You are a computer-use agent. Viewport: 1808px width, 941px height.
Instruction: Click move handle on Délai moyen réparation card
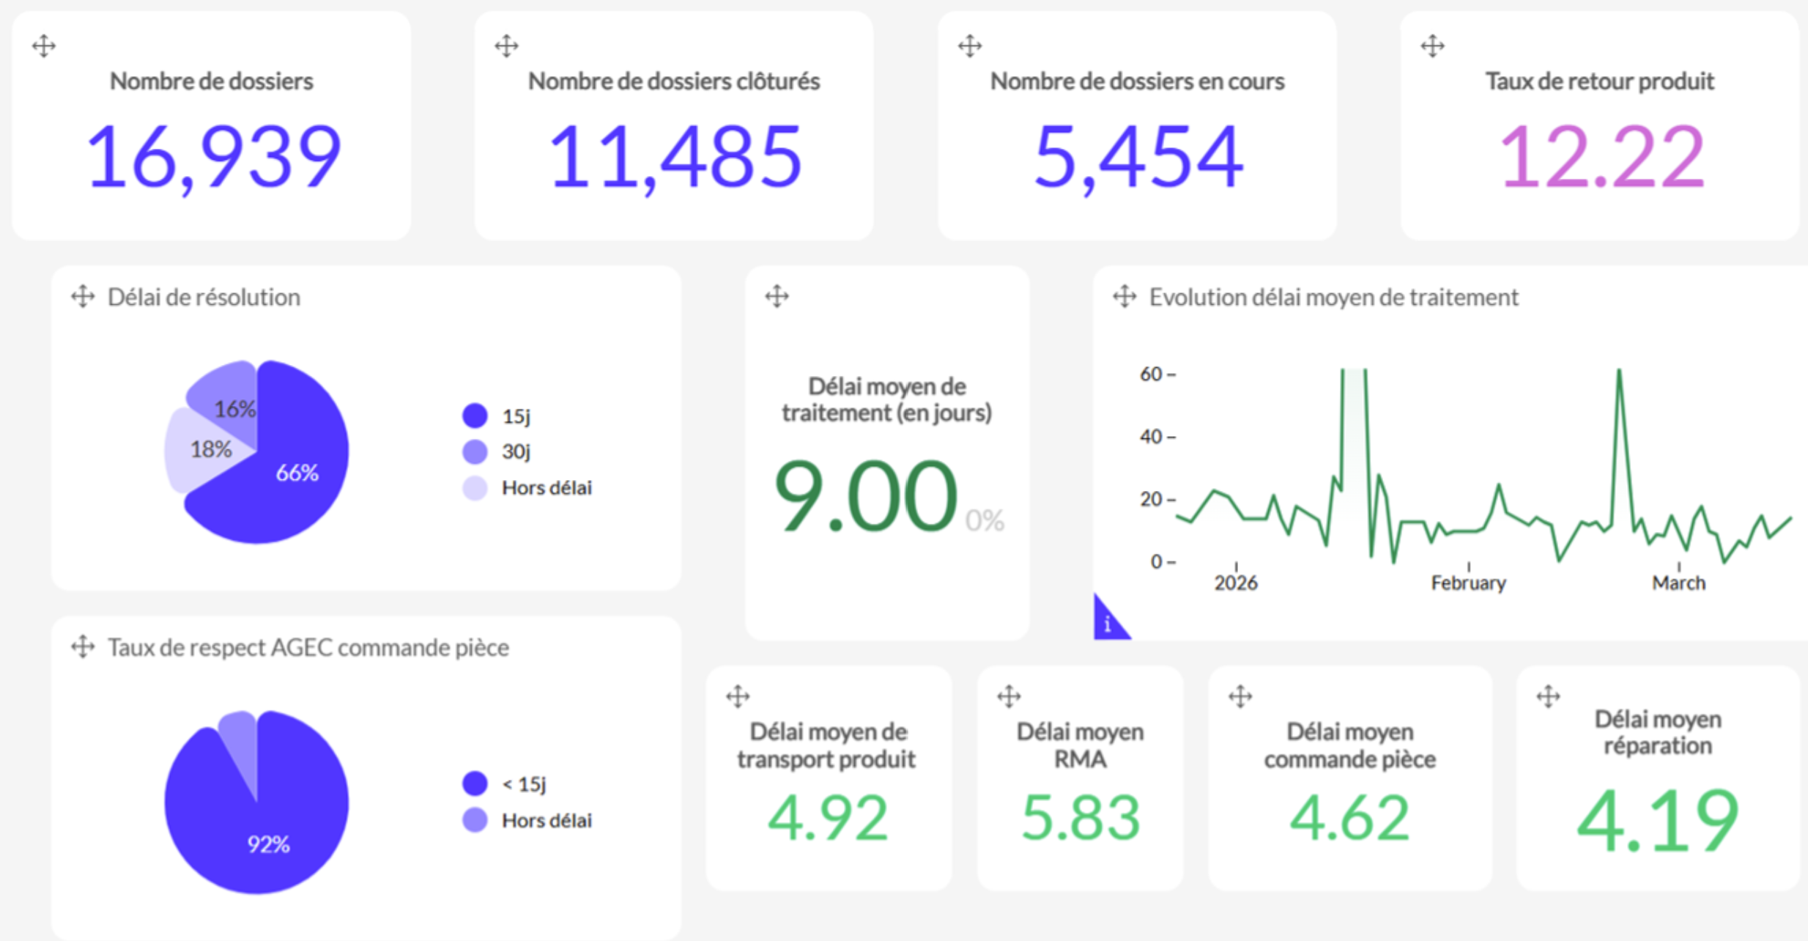point(1548,696)
